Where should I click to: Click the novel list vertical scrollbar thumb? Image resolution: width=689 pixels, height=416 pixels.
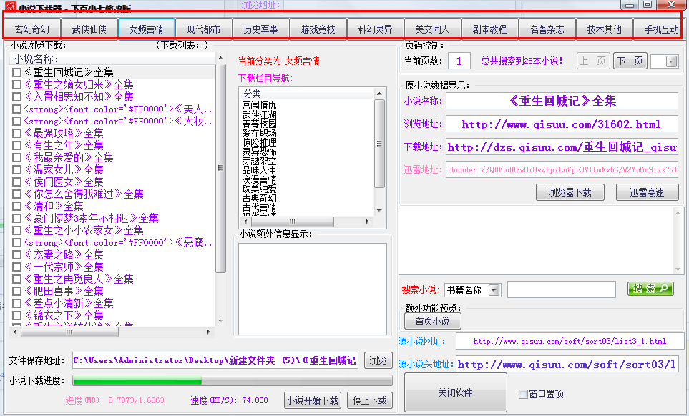(x=220, y=169)
